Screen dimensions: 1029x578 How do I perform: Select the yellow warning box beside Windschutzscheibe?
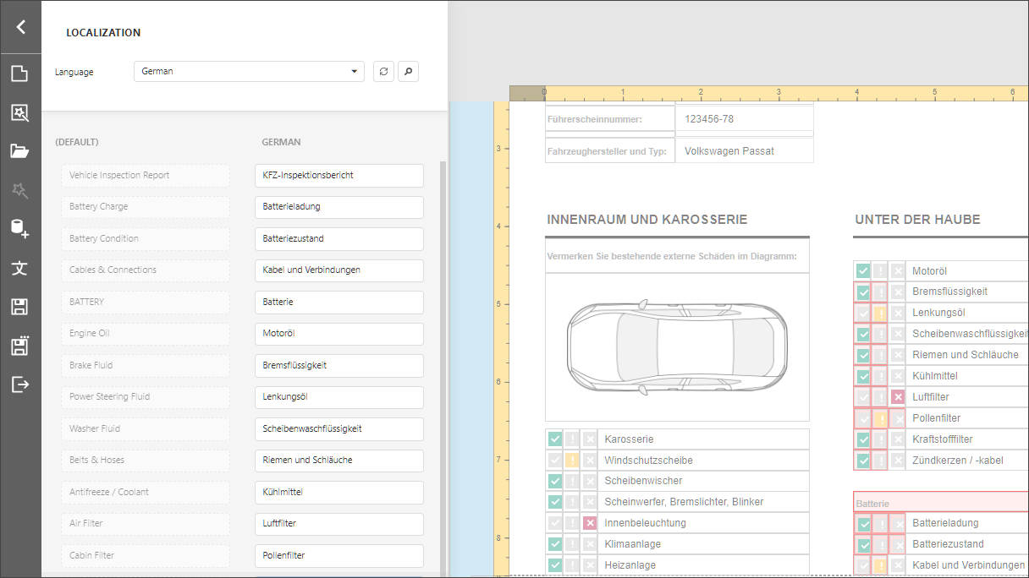tap(572, 461)
